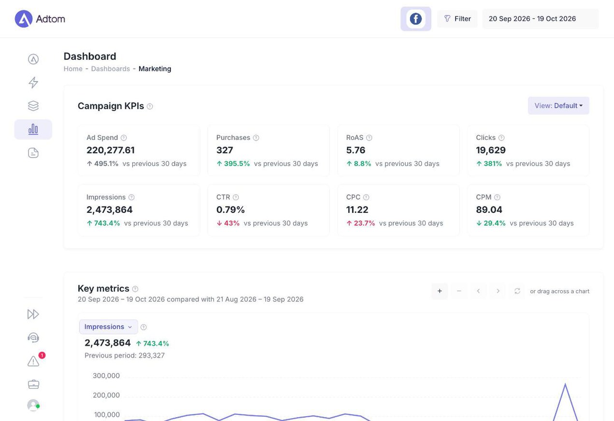Open the lightning bolt sidebar icon
Image resolution: width=614 pixels, height=421 pixels.
pyautogui.click(x=33, y=83)
